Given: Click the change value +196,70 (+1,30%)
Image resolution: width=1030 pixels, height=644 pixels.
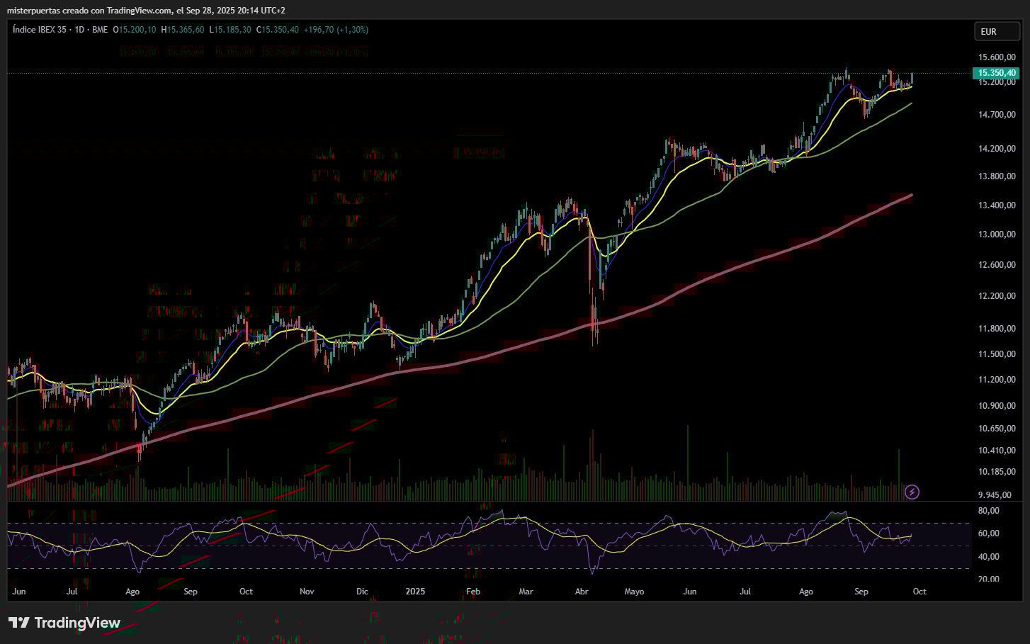Looking at the screenshot, I should [x=336, y=30].
